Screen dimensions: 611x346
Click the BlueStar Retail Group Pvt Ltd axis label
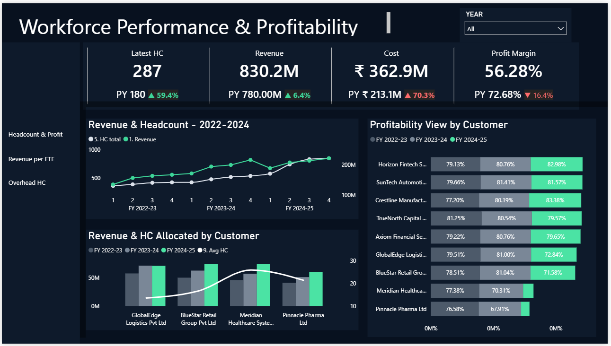(198, 319)
